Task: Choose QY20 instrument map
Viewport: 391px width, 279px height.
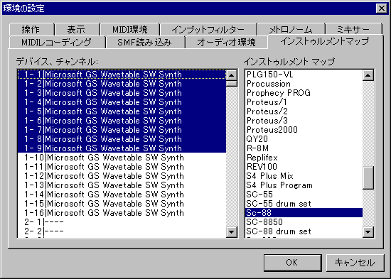Action: pos(304,139)
